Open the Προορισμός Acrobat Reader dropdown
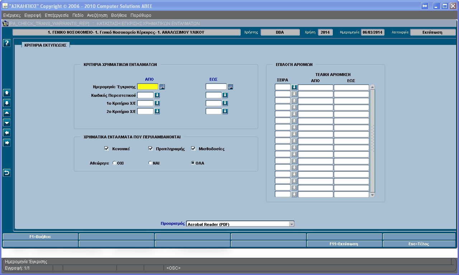Screen dimensions: 459x275 pos(240,224)
